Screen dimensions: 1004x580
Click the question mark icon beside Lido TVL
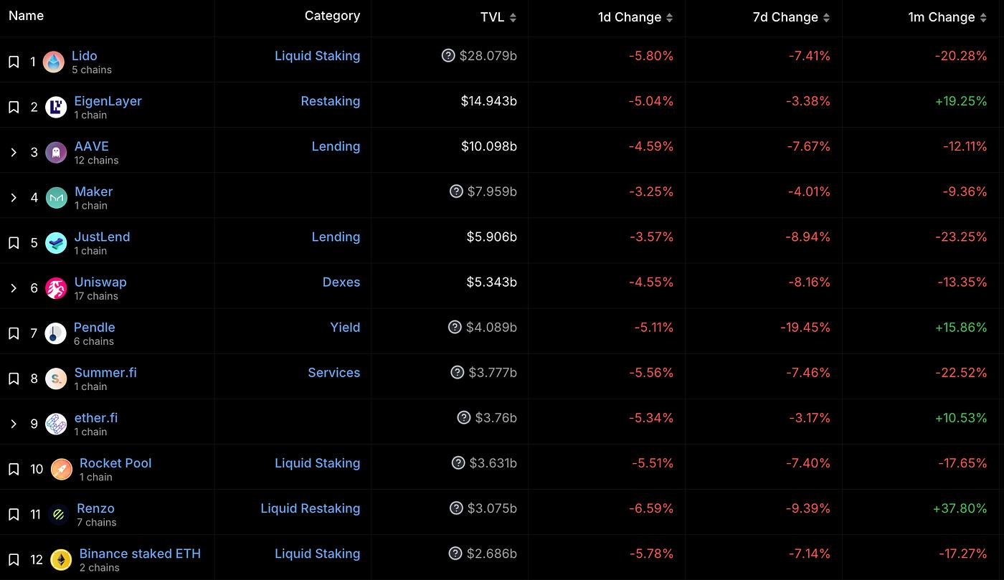pos(448,55)
